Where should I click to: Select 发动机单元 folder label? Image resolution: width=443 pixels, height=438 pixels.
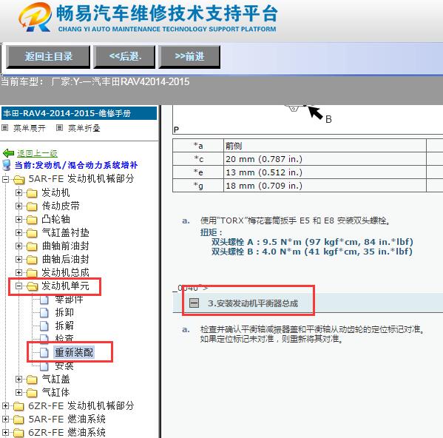point(65,286)
